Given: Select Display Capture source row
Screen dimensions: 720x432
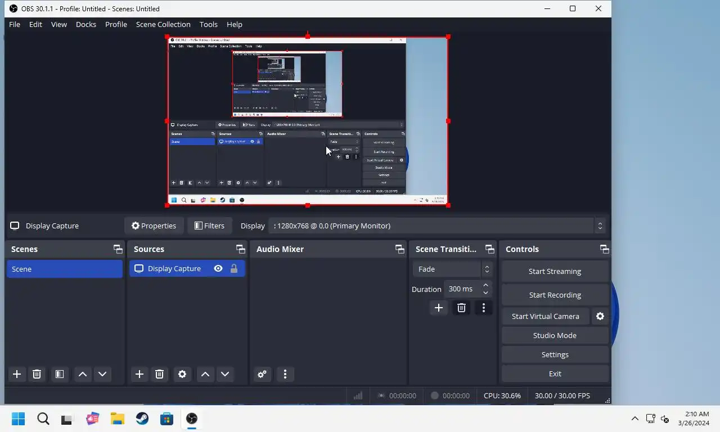Looking at the screenshot, I should pos(187,268).
